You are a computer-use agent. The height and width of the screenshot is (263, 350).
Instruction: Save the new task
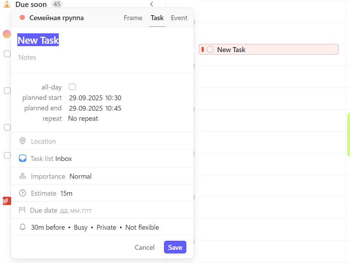tap(175, 247)
